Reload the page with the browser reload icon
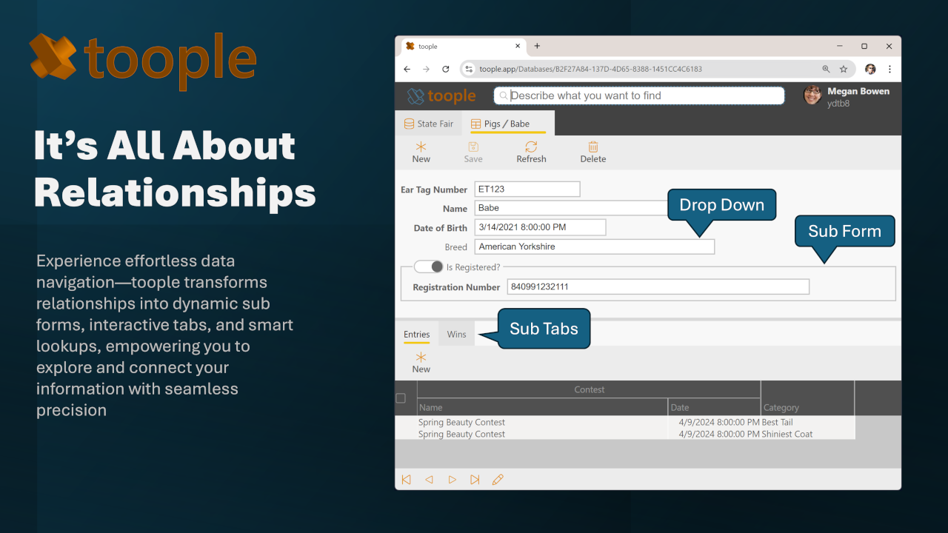The width and height of the screenshot is (948, 533). point(446,69)
